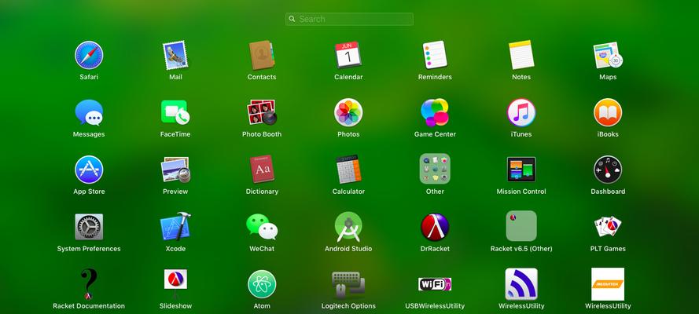This screenshot has width=699, height=314.
Task: Open the Contacts app
Action: click(262, 55)
